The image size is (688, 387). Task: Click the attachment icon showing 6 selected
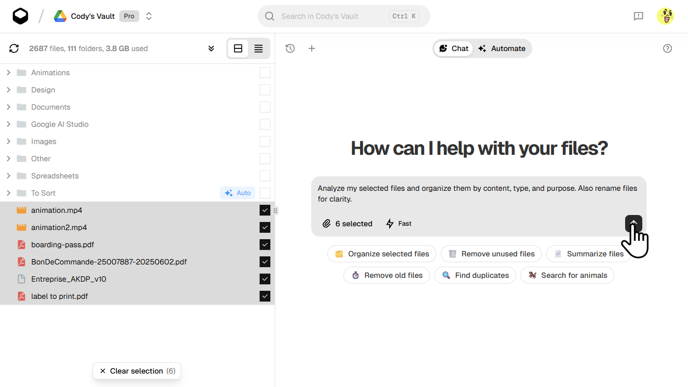pyautogui.click(x=327, y=224)
